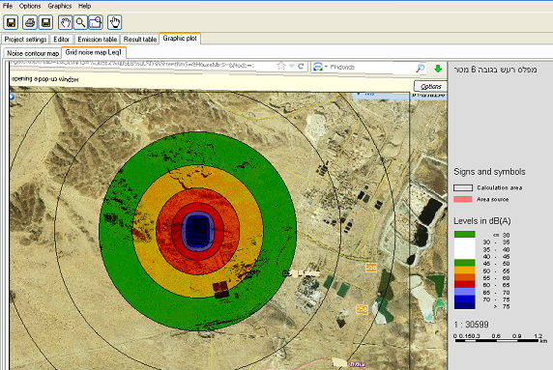
Task: Open the Options menu
Action: 30,6
